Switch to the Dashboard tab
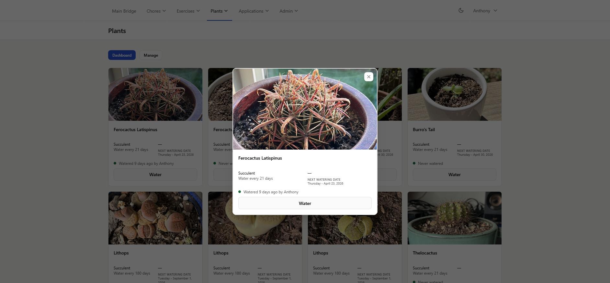Screen dimensions: 610x283 pos(122,55)
